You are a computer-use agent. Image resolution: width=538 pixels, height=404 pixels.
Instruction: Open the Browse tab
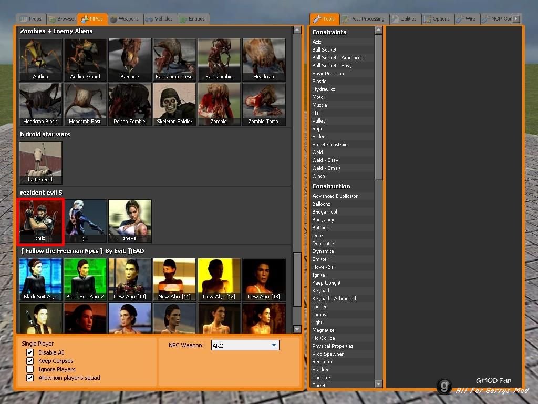pos(61,19)
